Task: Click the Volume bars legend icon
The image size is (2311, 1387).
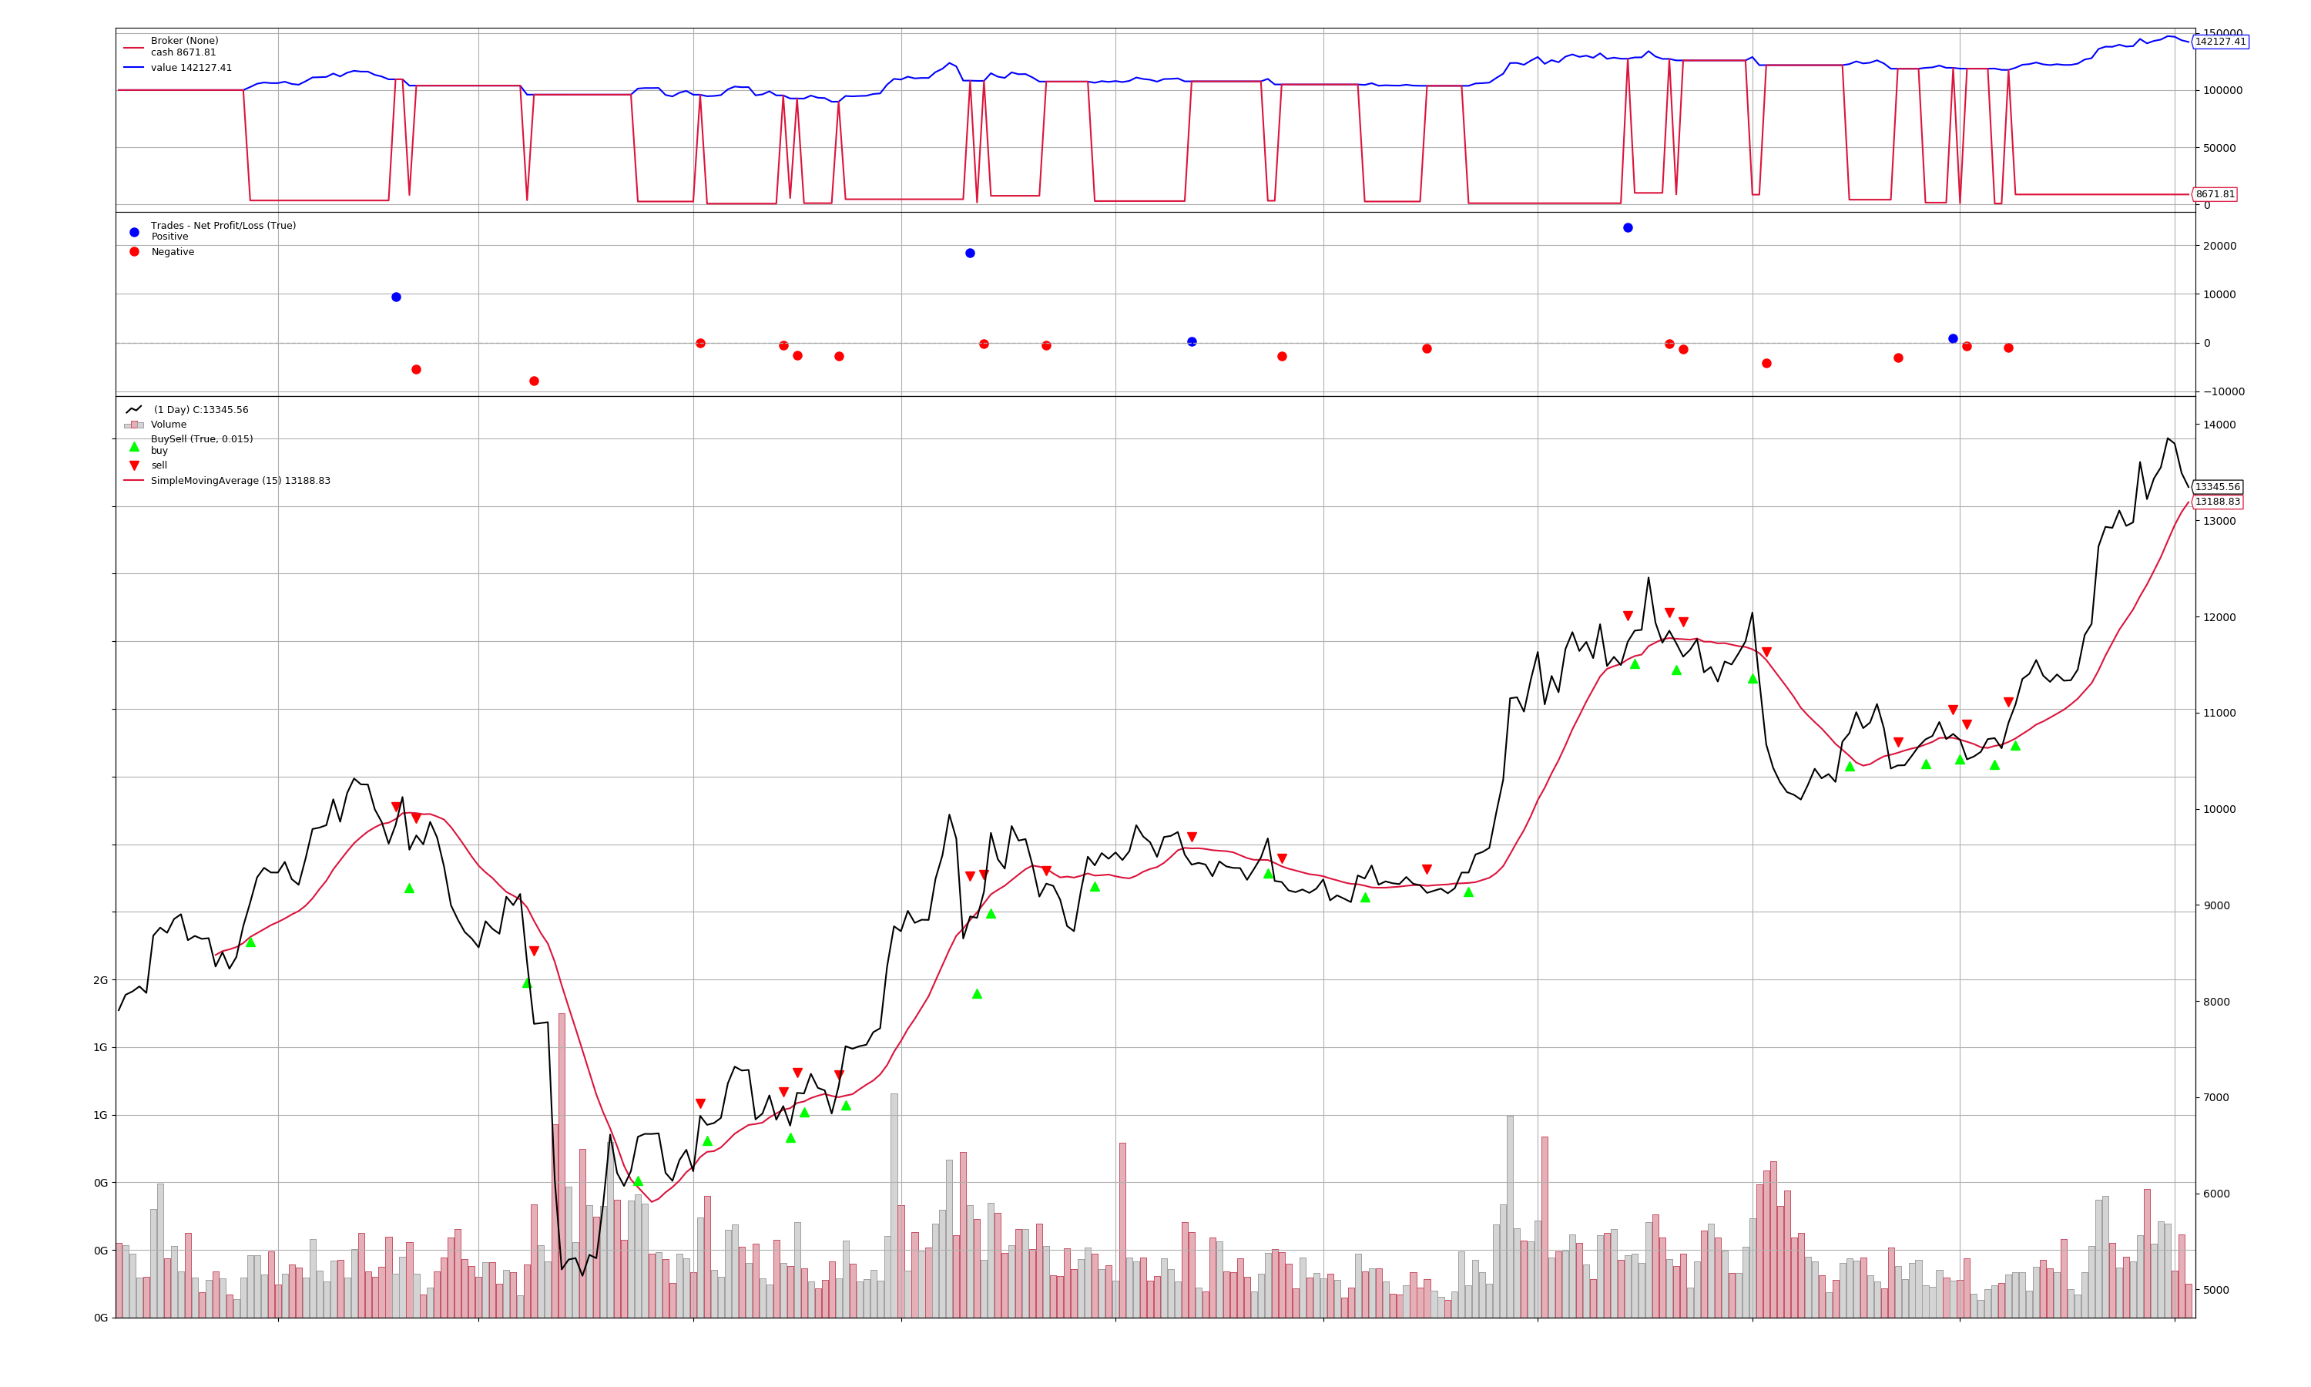Action: pos(133,425)
